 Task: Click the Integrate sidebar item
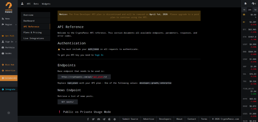click(9, 90)
